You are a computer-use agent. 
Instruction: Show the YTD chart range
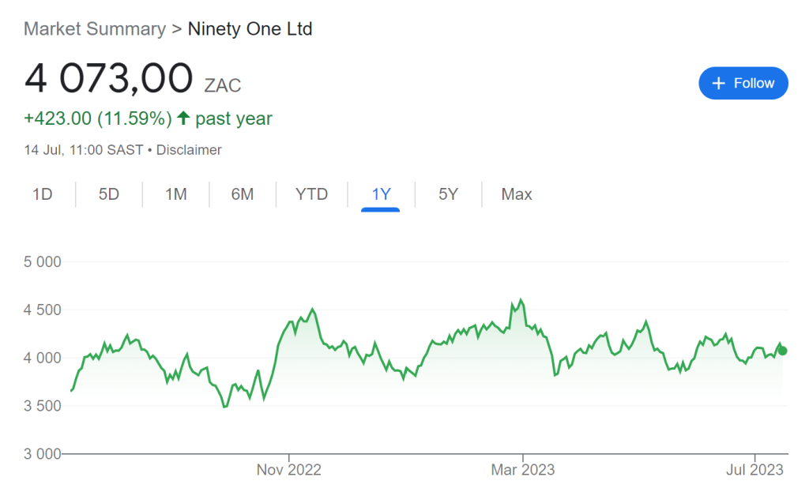[311, 194]
